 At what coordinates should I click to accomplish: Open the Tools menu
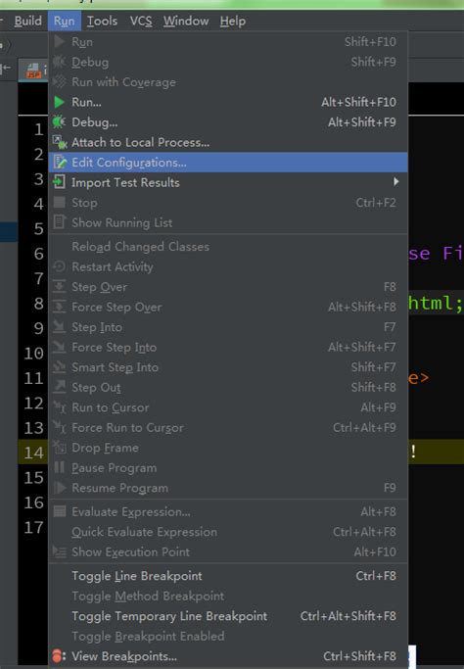[103, 21]
